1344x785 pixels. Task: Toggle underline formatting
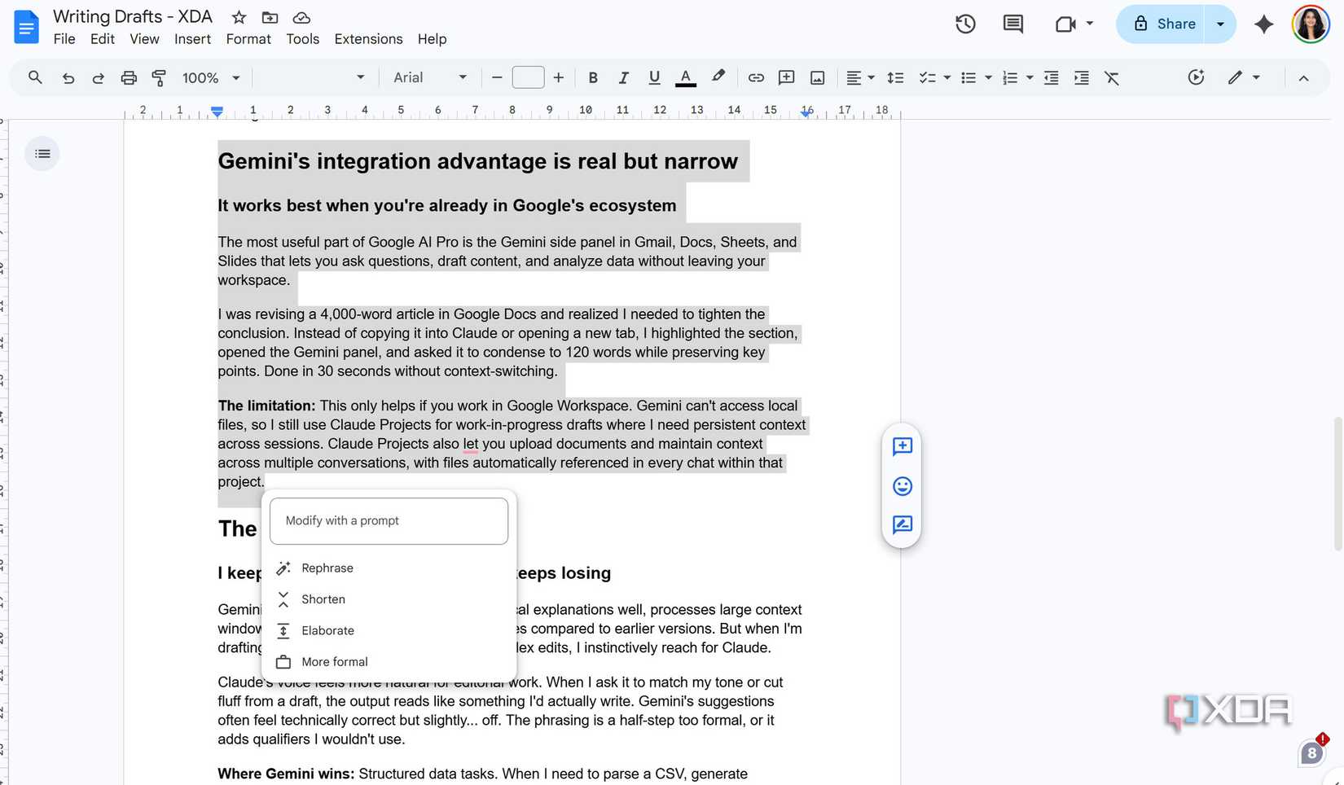click(x=654, y=77)
